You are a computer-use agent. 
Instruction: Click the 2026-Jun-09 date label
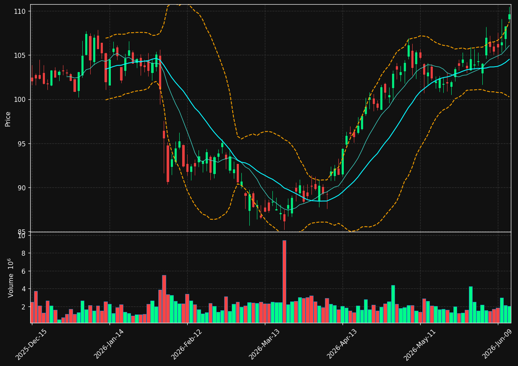pos(498,344)
